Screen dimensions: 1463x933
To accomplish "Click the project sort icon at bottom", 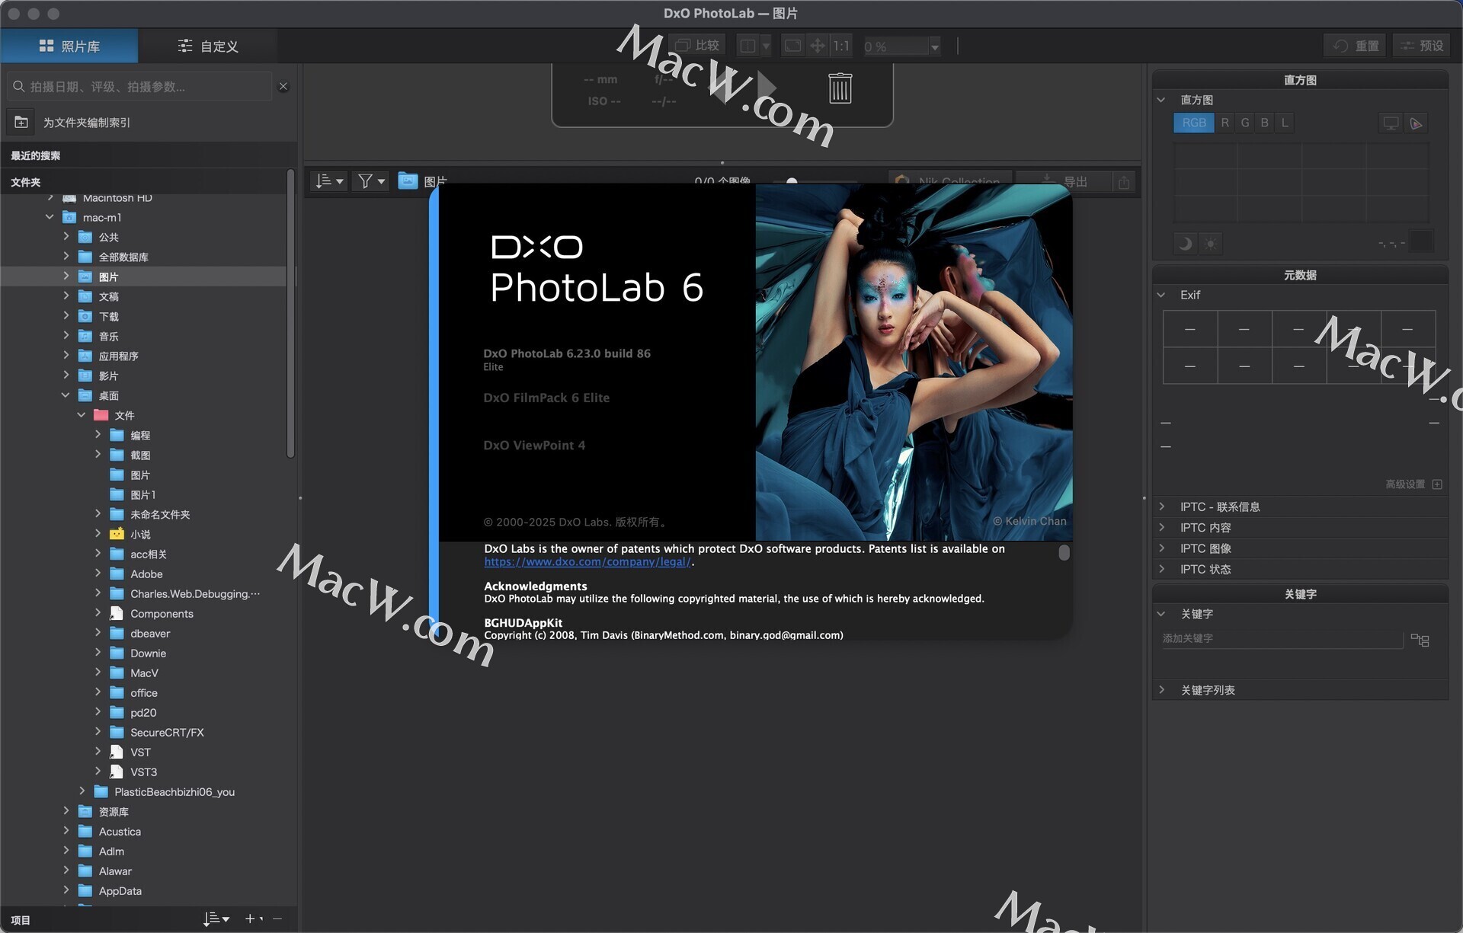I will pos(216,919).
